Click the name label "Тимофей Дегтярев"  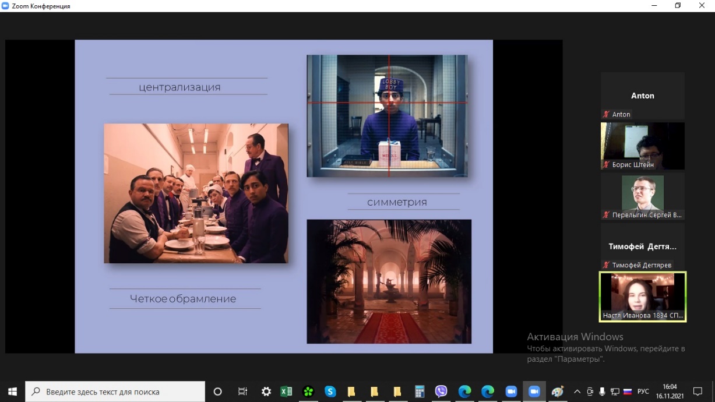pyautogui.click(x=642, y=265)
